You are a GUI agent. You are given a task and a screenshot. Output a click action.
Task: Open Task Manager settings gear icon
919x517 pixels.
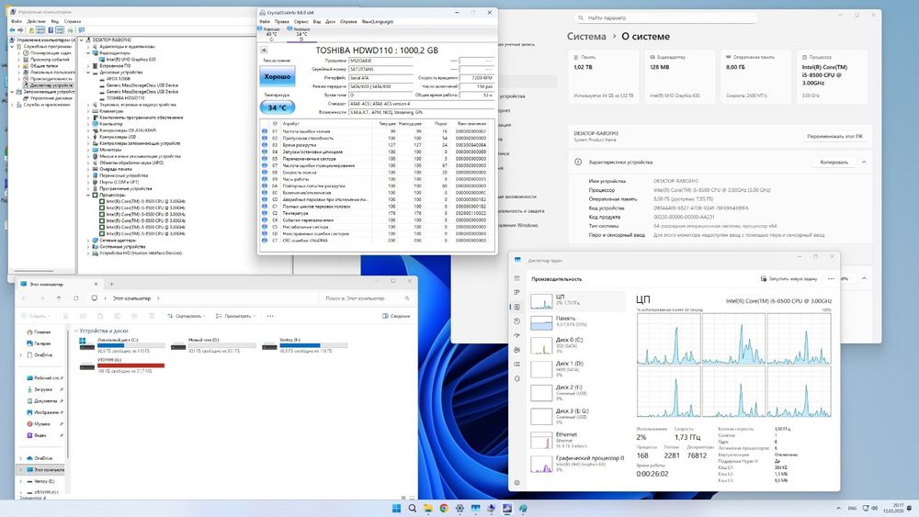coord(516,482)
